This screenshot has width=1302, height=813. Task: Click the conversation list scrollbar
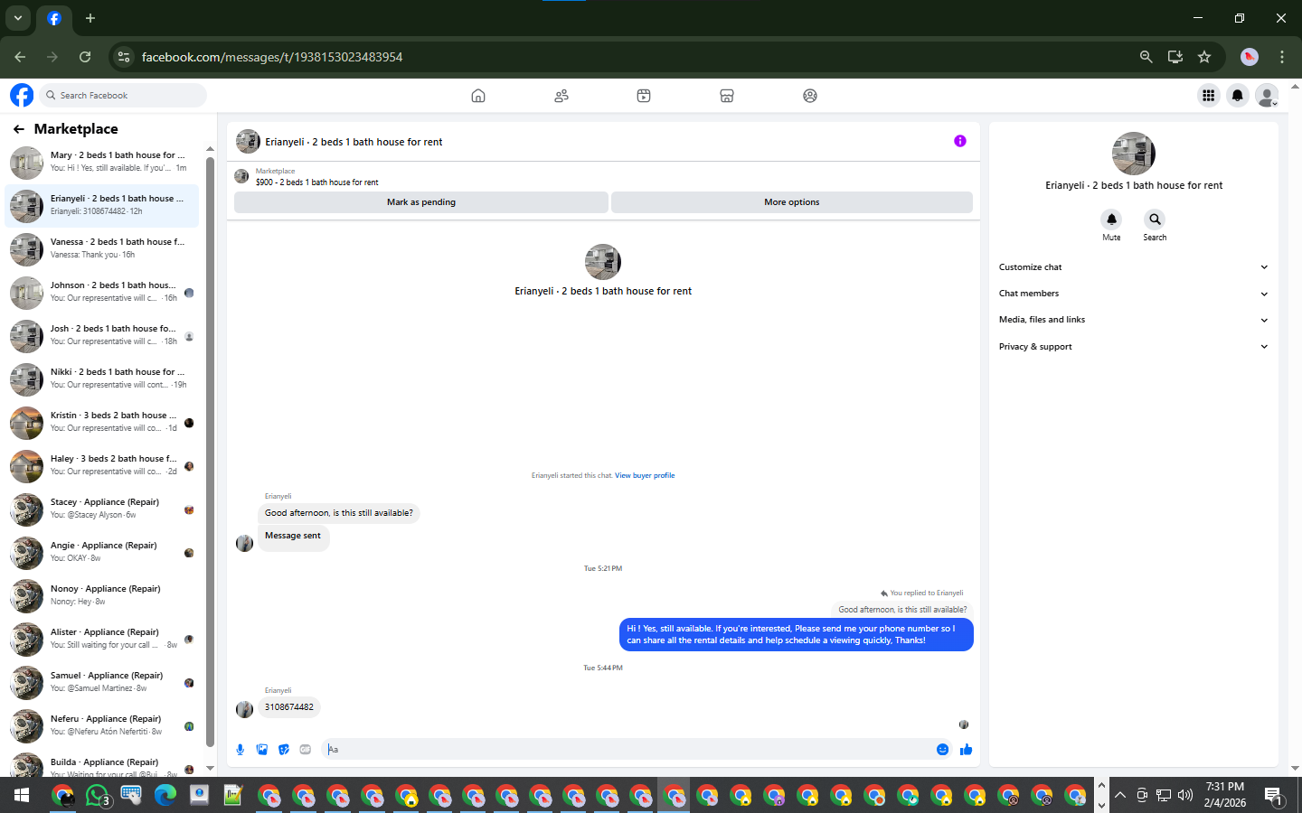[210, 452]
